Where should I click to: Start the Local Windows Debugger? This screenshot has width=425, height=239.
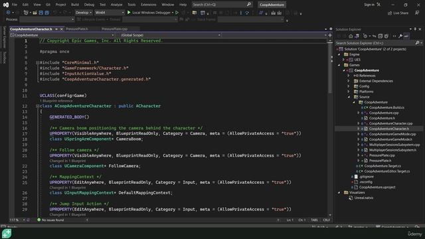tap(149, 13)
